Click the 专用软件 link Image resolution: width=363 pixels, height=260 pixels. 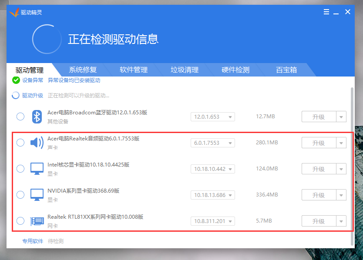click(x=33, y=241)
